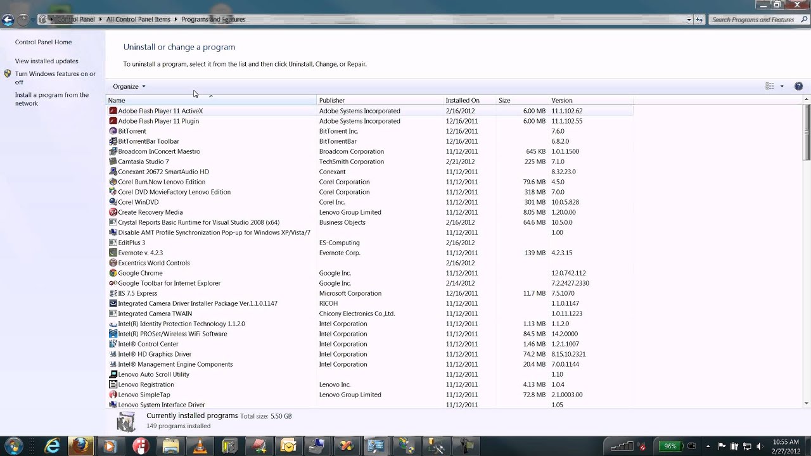Select the Disable AMT Profile Synchronization entry
811x456 pixels.
369,232
